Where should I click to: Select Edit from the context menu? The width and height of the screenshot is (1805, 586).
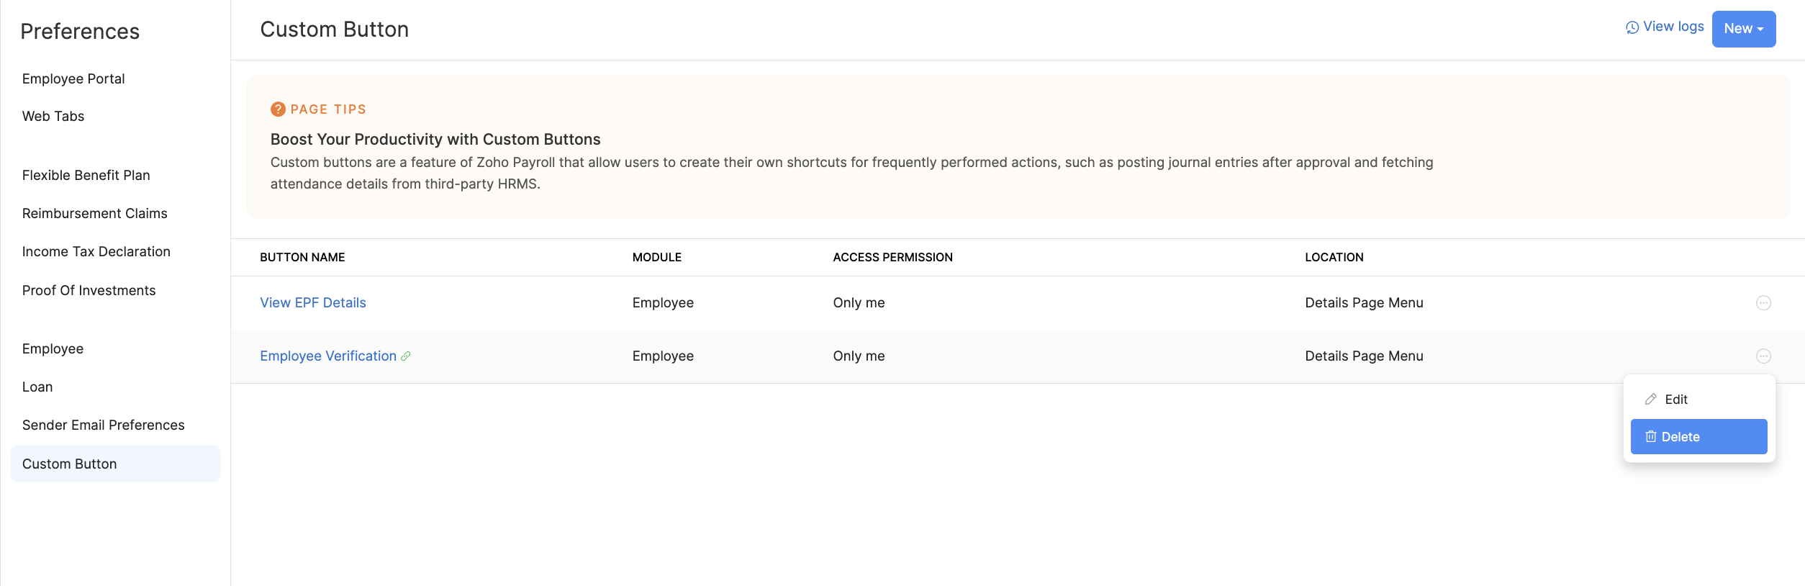pos(1675,400)
